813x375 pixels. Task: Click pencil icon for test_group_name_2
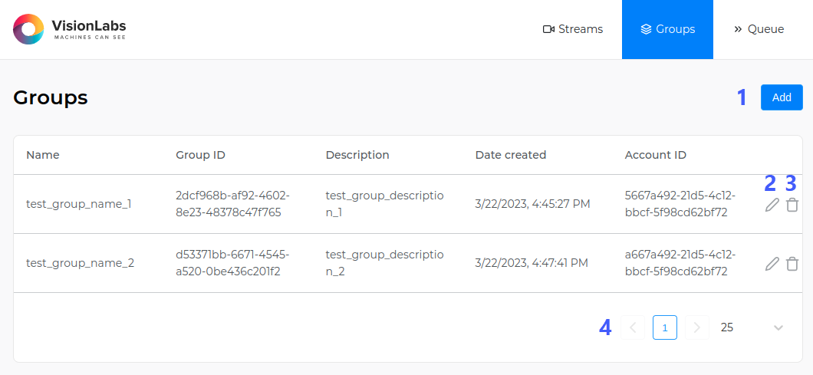pos(772,264)
